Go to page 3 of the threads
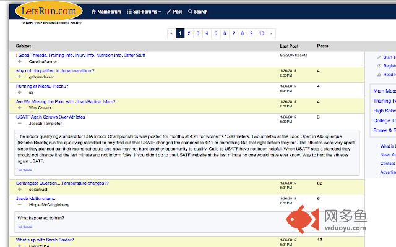Image resolution: width=396 pixels, height=247 pixels. 198,33
